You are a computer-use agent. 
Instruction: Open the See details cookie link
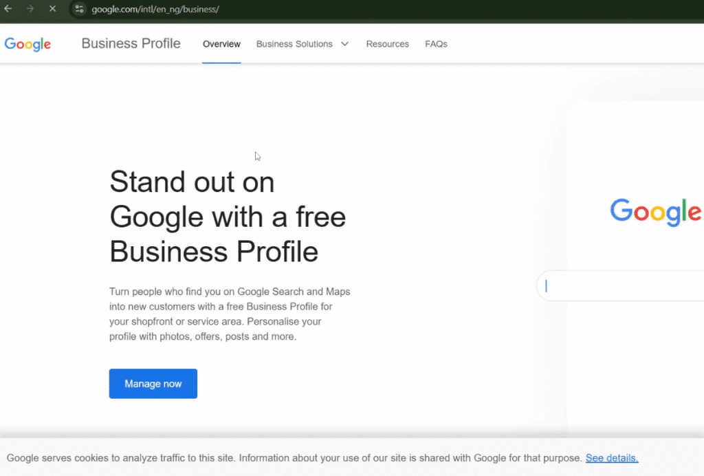tap(611, 458)
